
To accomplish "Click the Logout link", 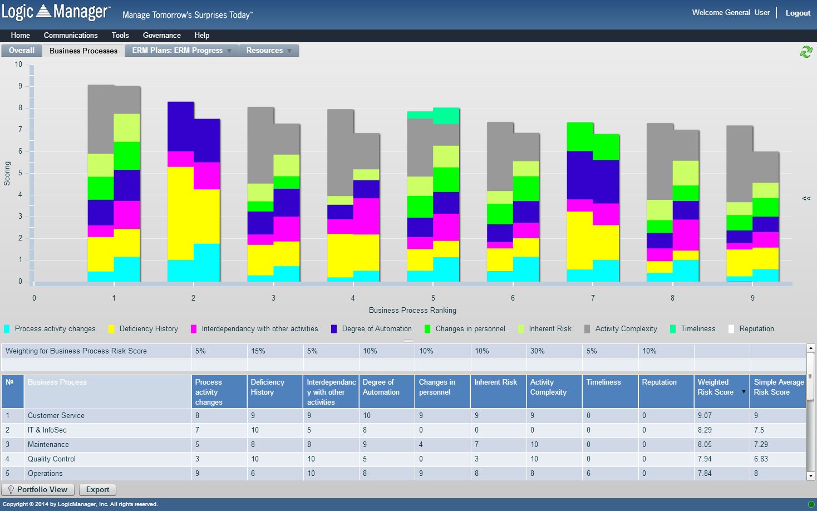I will 798,12.
